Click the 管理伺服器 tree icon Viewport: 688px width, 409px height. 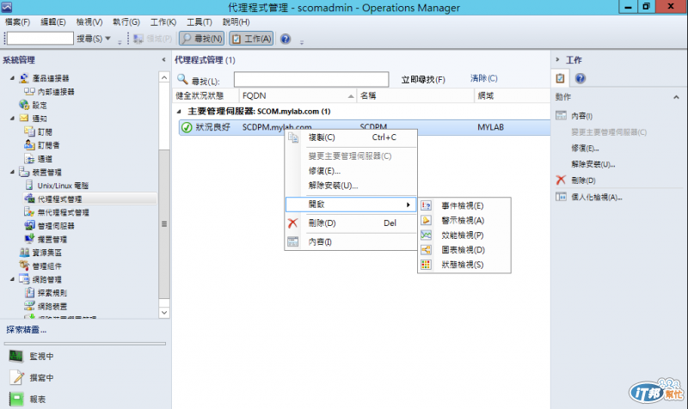[29, 226]
